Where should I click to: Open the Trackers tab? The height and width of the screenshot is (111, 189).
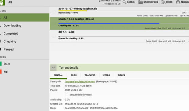point(90,75)
